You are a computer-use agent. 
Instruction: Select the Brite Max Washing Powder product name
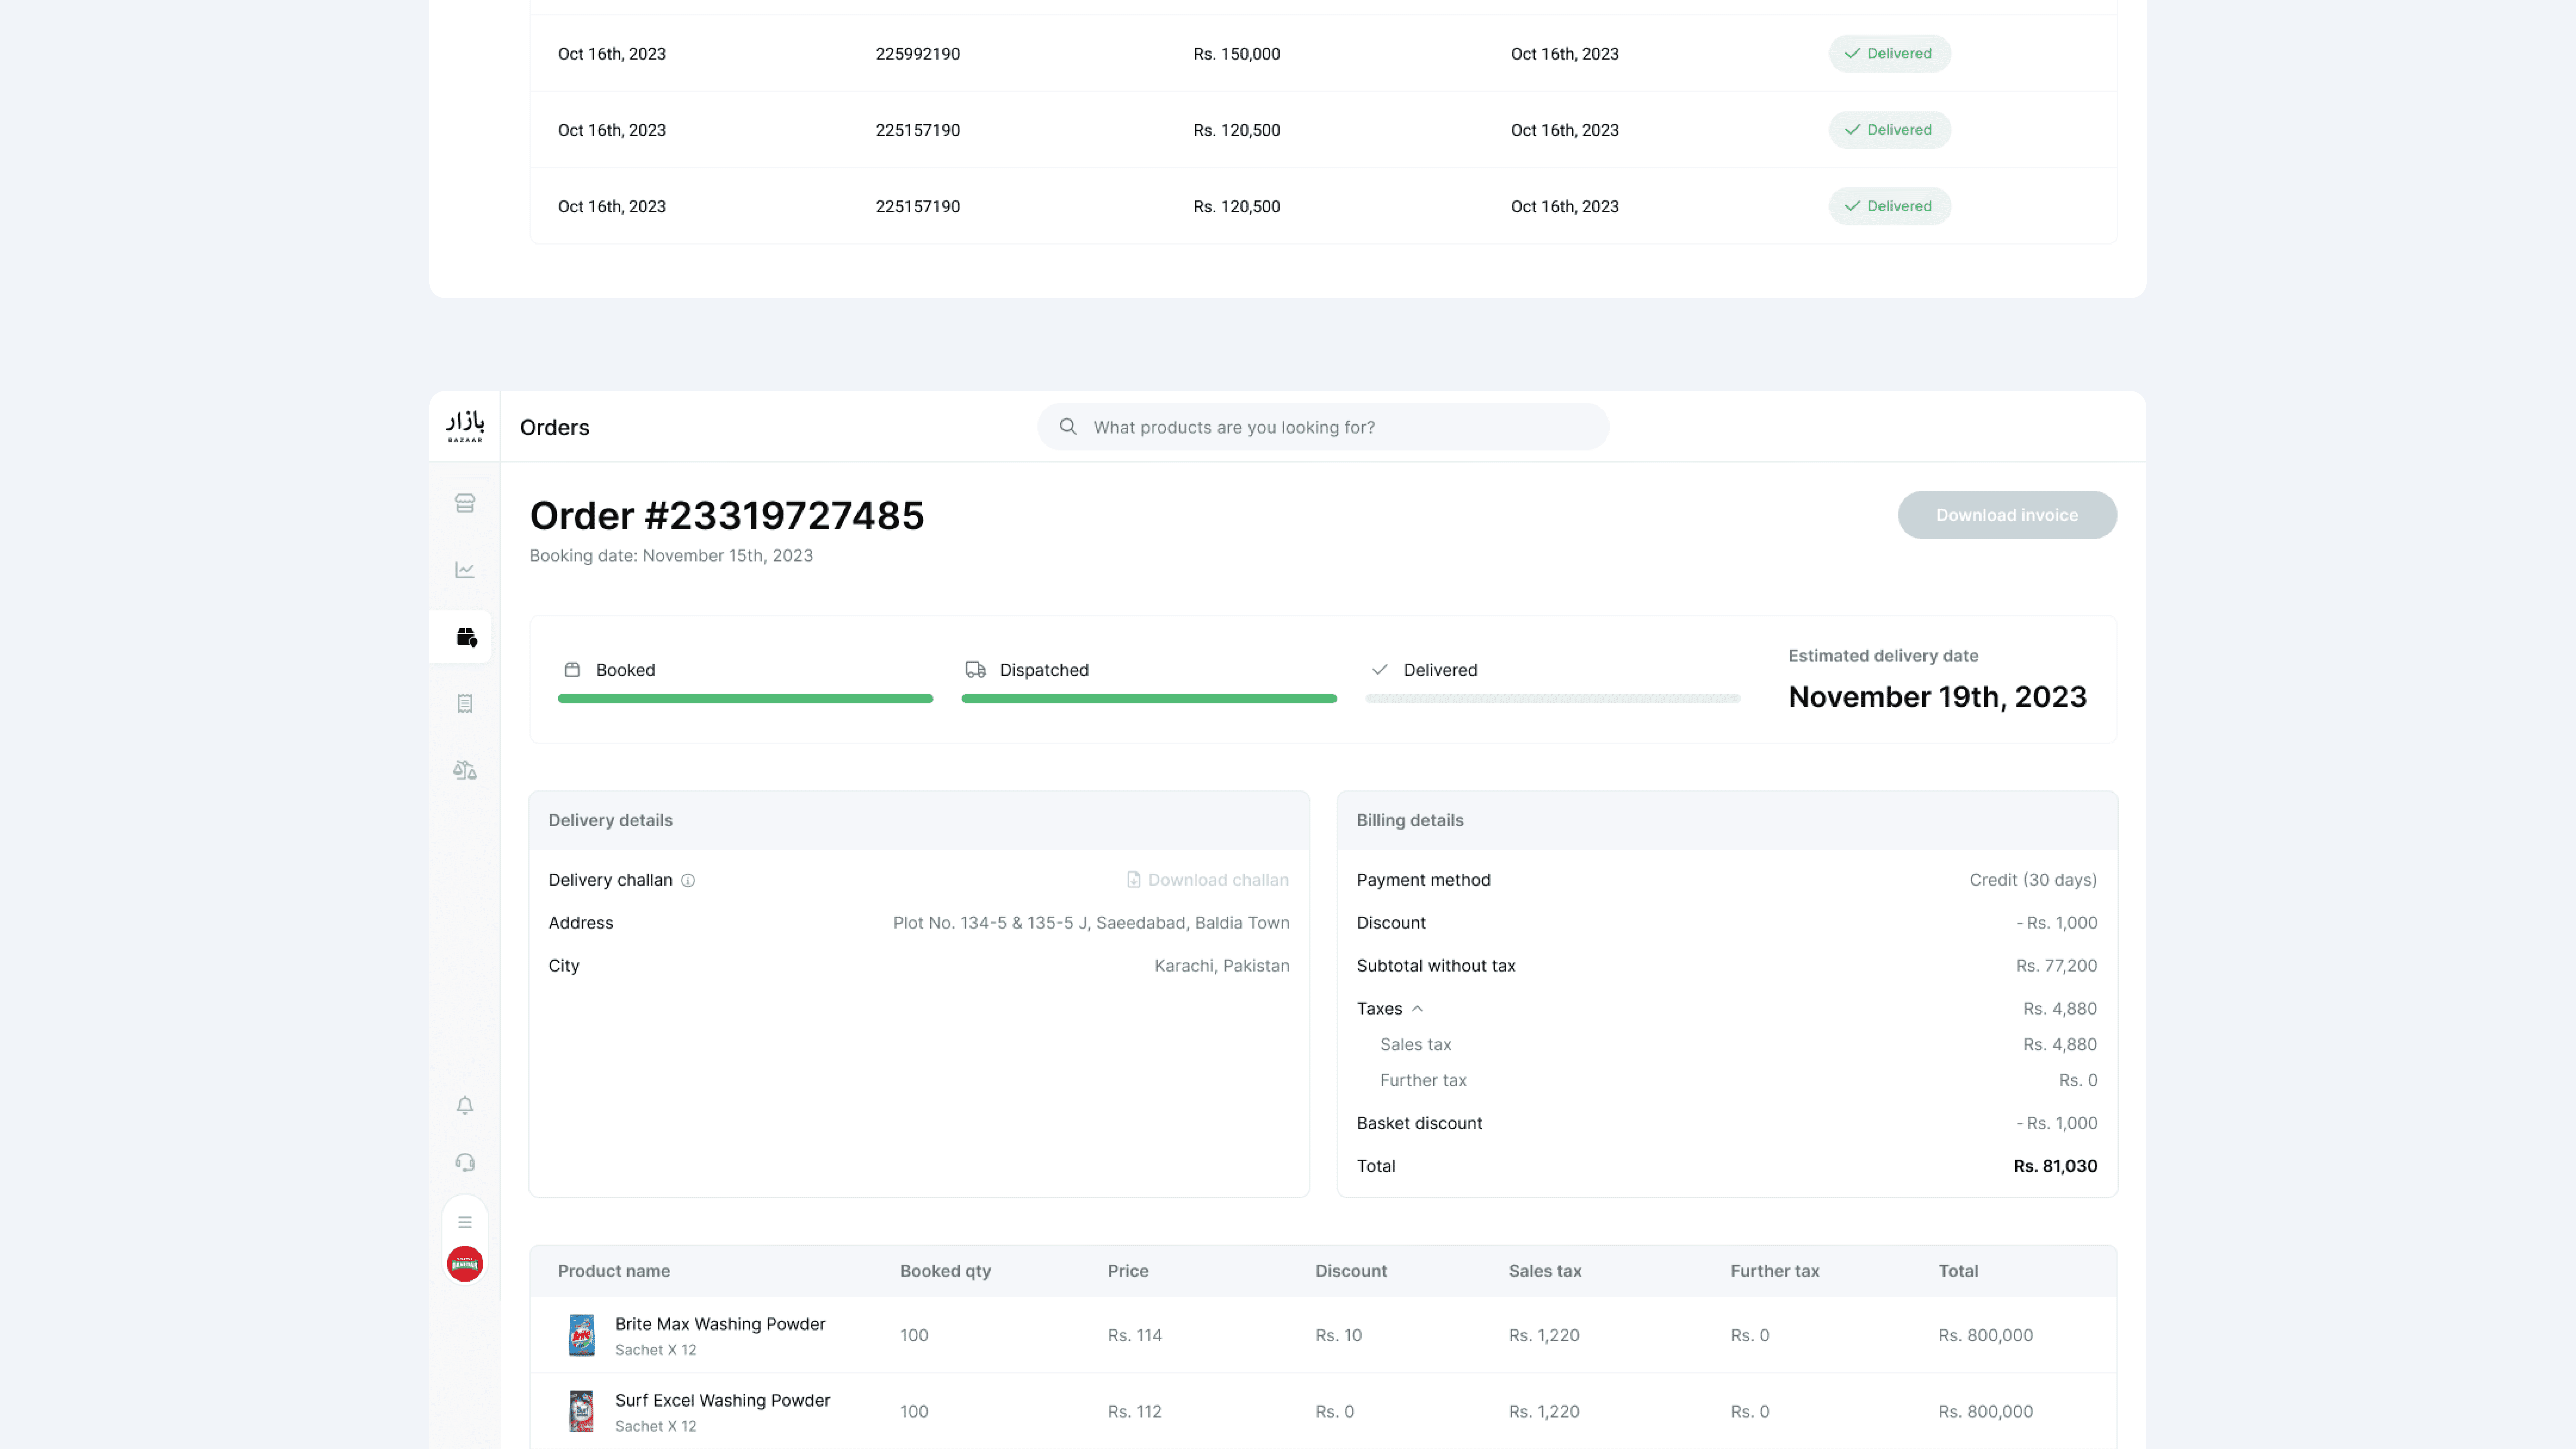(720, 1324)
